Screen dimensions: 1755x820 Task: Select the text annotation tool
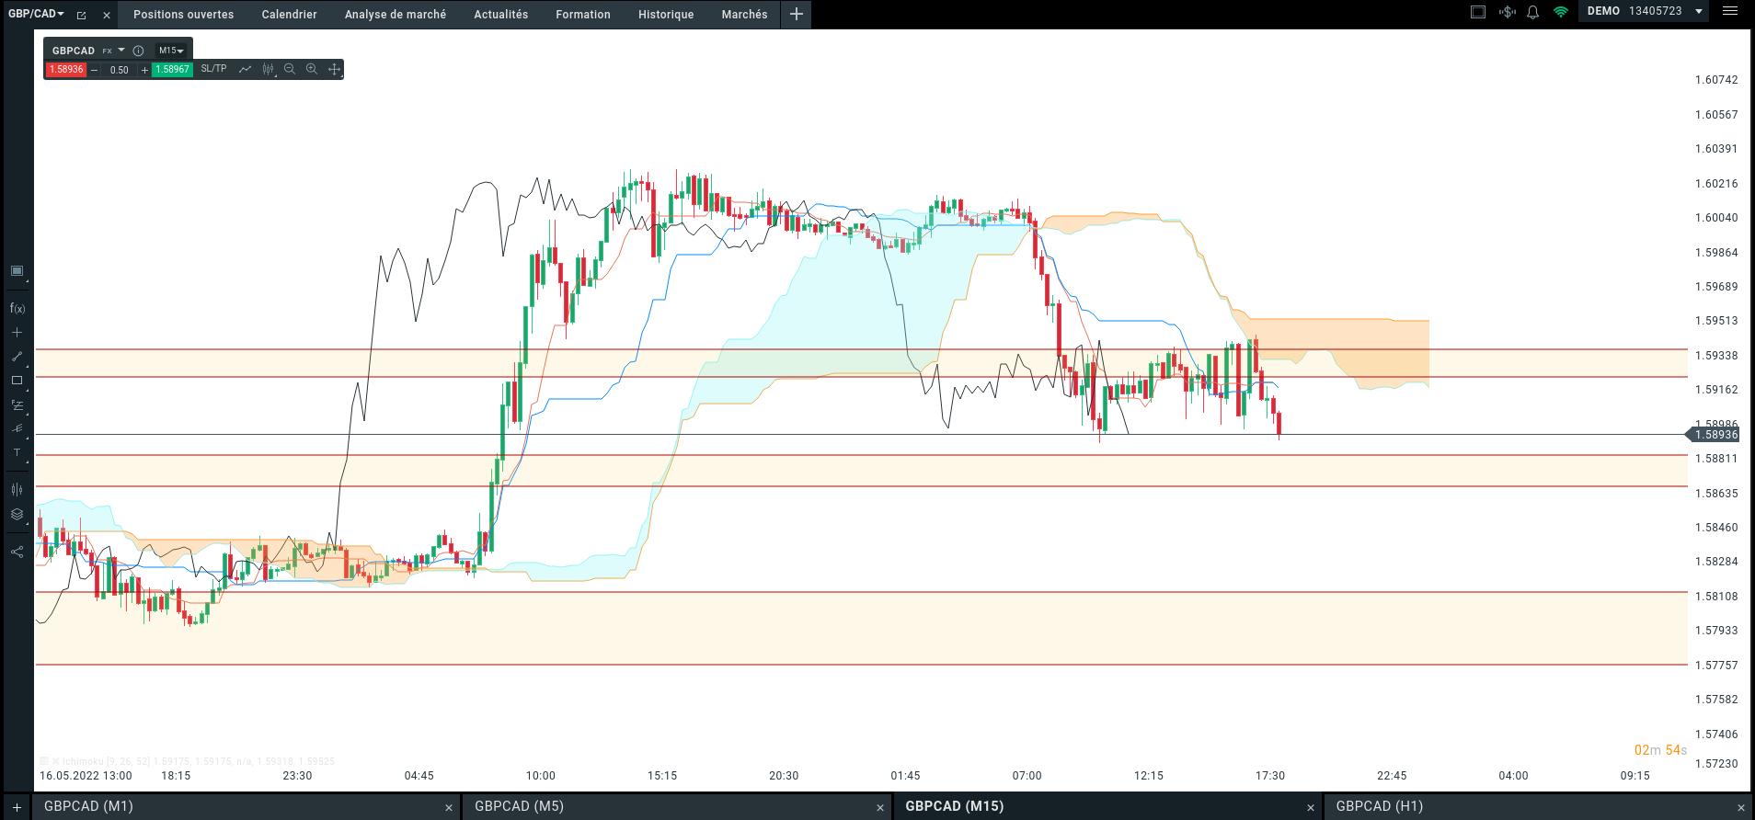tap(17, 453)
